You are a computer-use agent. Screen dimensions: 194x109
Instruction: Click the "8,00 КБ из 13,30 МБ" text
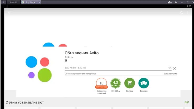coord(75,68)
